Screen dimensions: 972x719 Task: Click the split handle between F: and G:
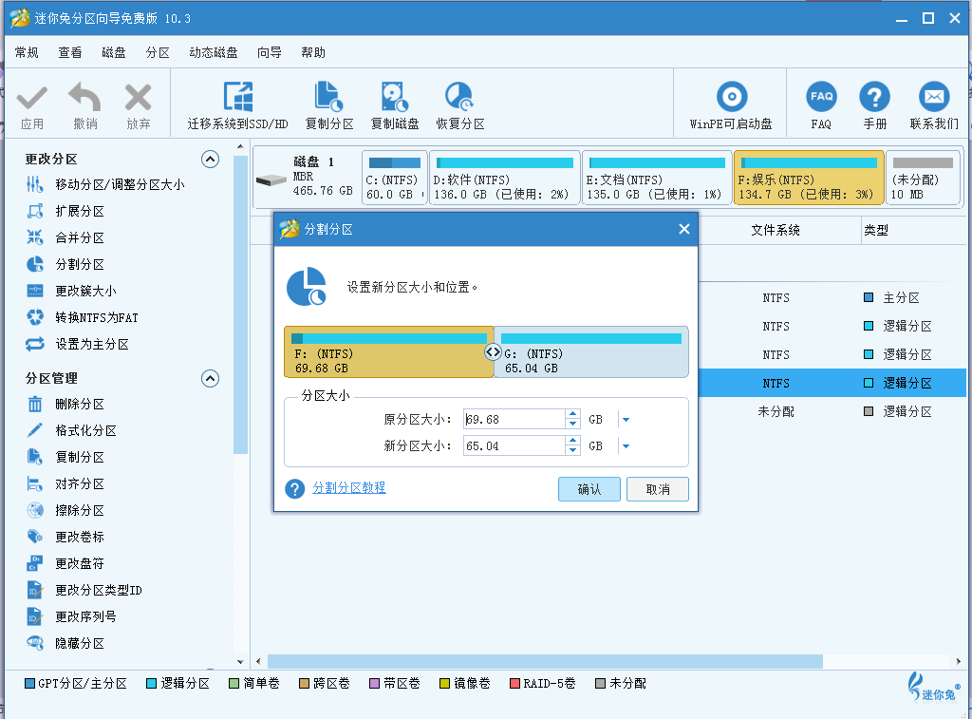[493, 352]
